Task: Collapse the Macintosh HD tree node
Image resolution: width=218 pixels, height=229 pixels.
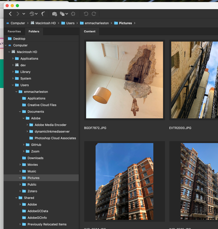Action: (9, 52)
